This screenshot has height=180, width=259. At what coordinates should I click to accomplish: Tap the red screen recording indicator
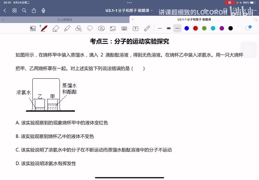[x=229, y=3]
